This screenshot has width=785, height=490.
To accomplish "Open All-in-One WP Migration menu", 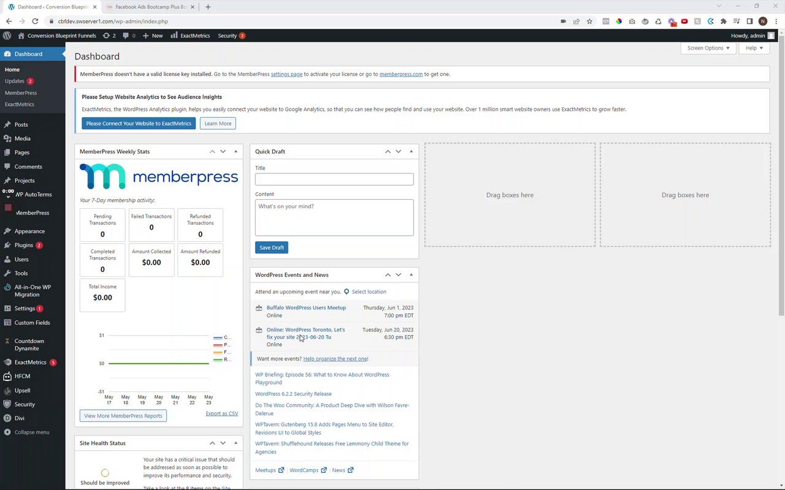I will click(x=33, y=291).
